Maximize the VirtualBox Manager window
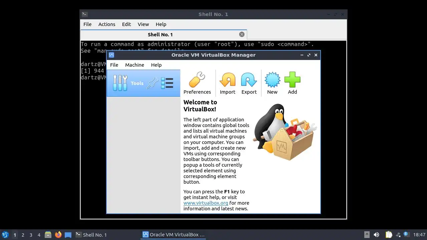 (x=309, y=55)
